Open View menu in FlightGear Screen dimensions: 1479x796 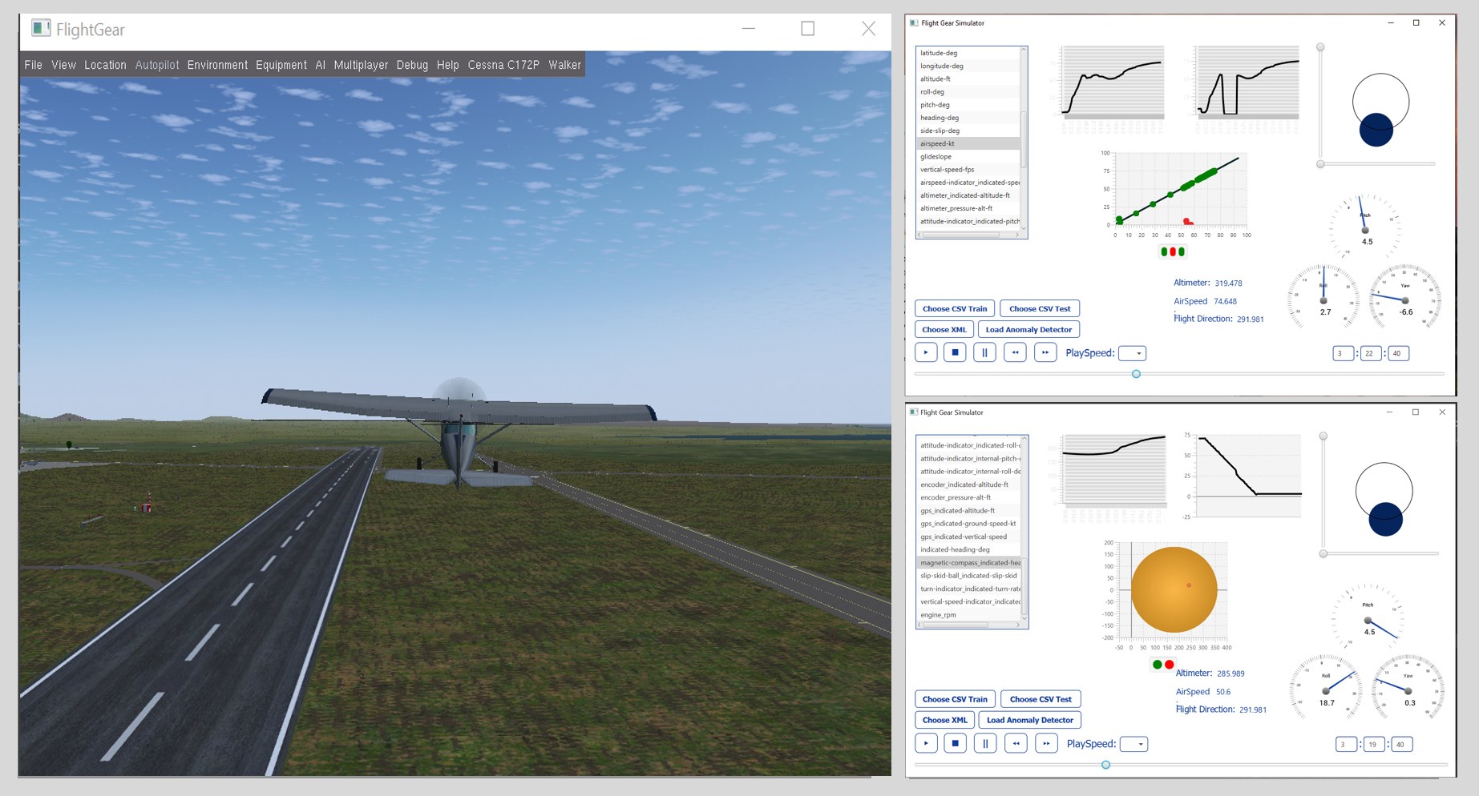[x=63, y=65]
